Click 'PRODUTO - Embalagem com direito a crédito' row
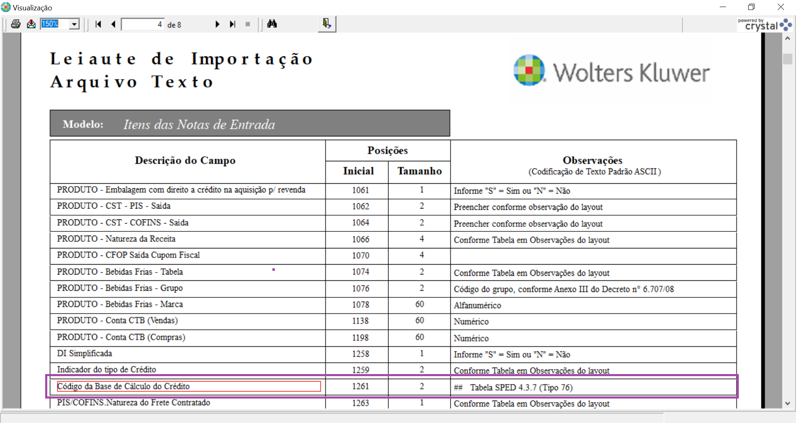This screenshot has width=796, height=423. (393, 190)
